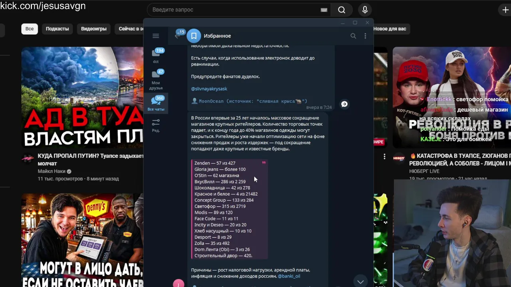
Task: Maximize the Telegram window
Action: (355, 23)
